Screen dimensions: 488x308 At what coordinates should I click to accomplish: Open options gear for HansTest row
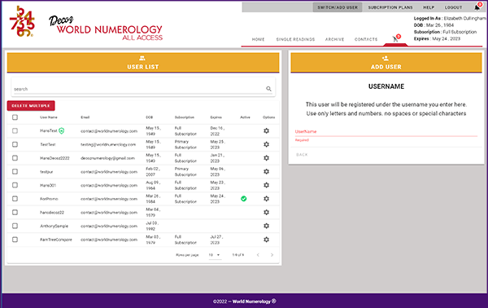point(267,131)
